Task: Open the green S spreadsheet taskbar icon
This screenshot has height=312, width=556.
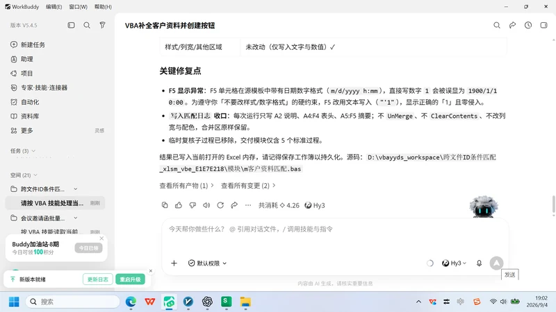Action: 227,302
